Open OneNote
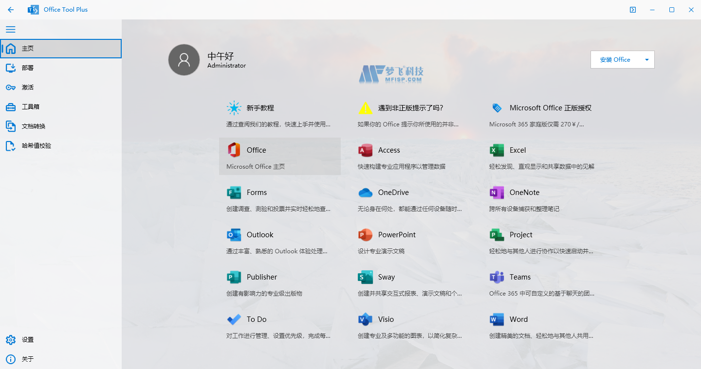 click(524, 192)
